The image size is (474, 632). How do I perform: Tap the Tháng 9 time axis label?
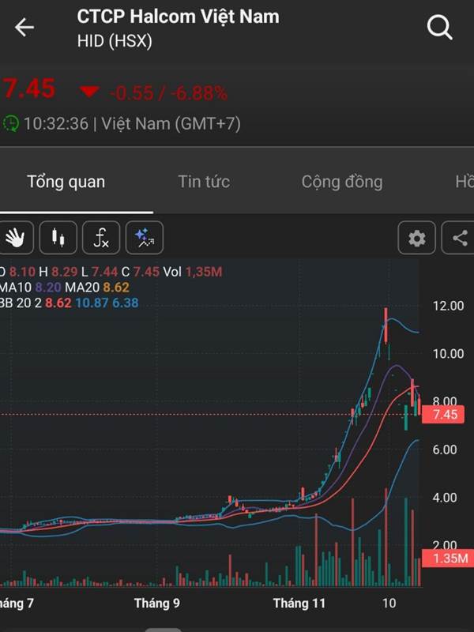point(157,604)
